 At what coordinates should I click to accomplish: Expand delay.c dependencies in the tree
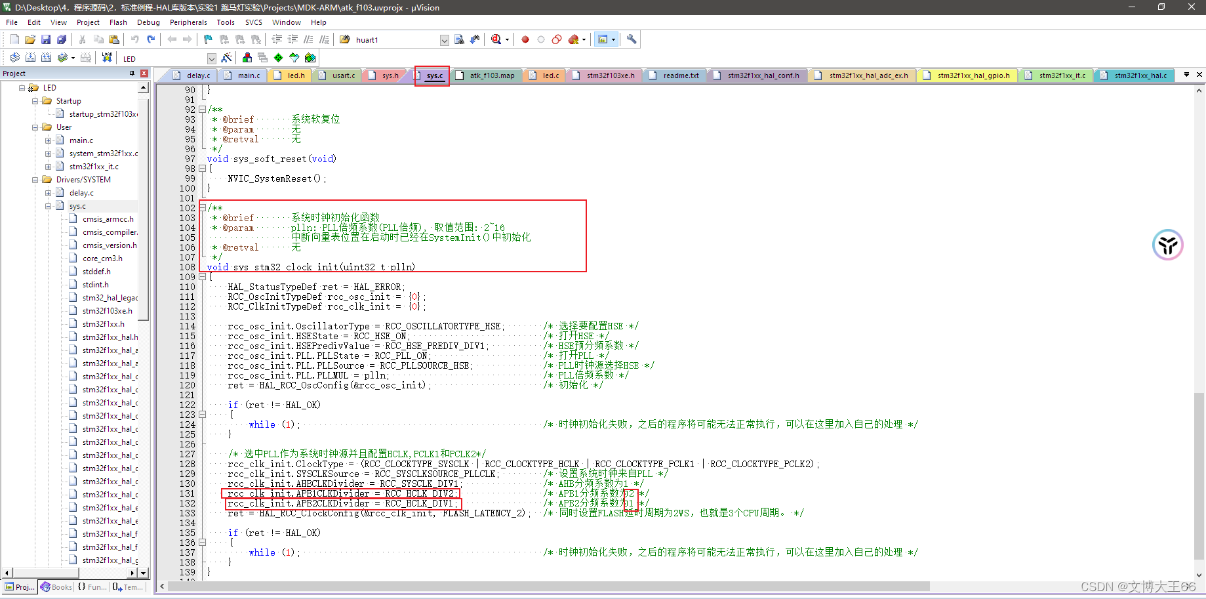[49, 193]
